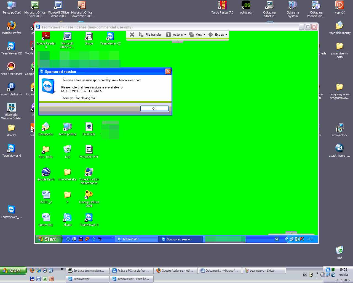Launch TuneUp 1-Click Maintenance on the remote desktop

pos(89,176)
